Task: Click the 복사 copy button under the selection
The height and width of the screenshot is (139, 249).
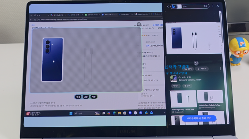Action: pos(78,97)
